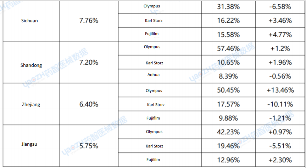Viewport: 306px width, 168px height.
Task: Click the 6.40% share value
Action: click(89, 104)
